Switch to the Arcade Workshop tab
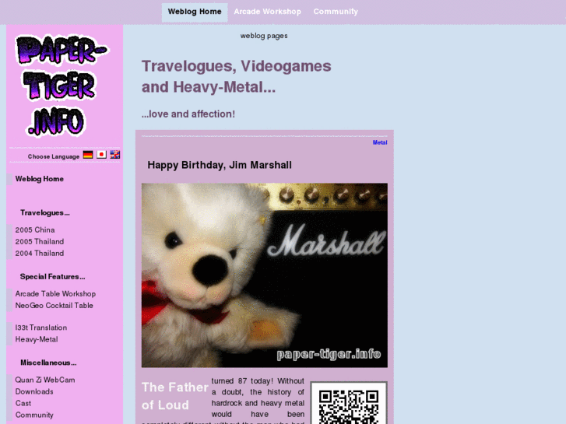This screenshot has width=566, height=424. click(x=267, y=12)
